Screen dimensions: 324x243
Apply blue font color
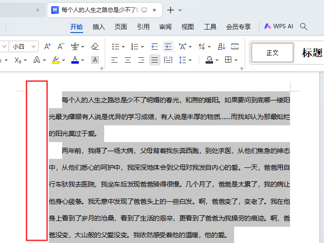tap(75, 60)
